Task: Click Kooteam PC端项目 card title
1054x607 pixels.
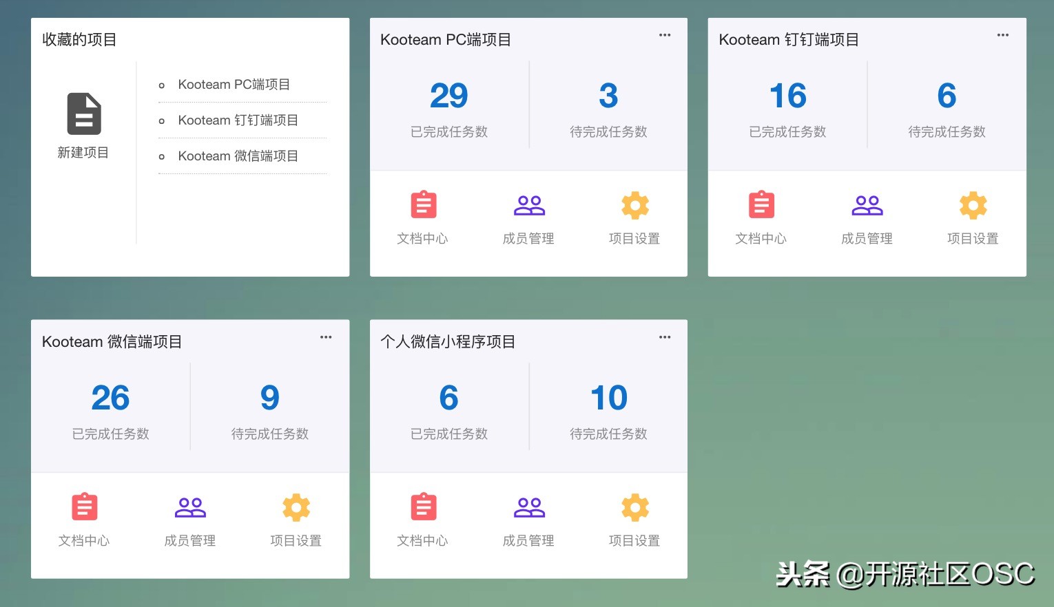Action: (446, 40)
